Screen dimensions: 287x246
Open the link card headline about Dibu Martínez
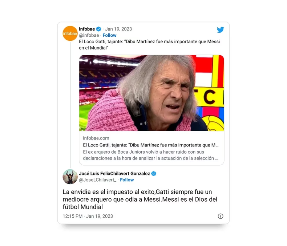tap(151, 145)
